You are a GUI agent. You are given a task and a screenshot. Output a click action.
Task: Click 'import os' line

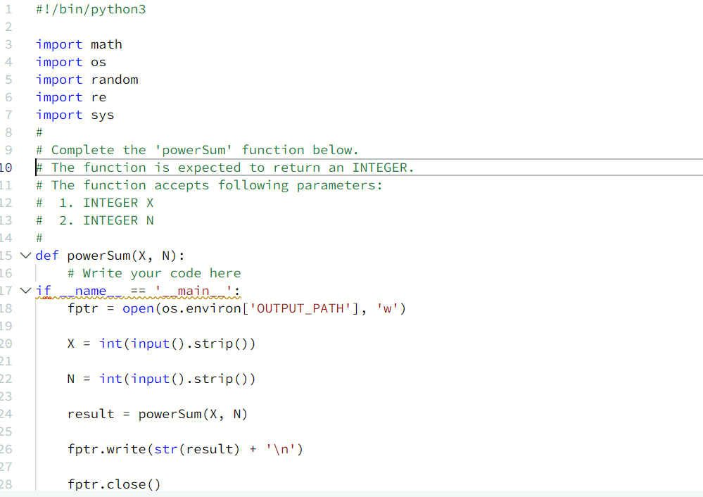pos(71,62)
